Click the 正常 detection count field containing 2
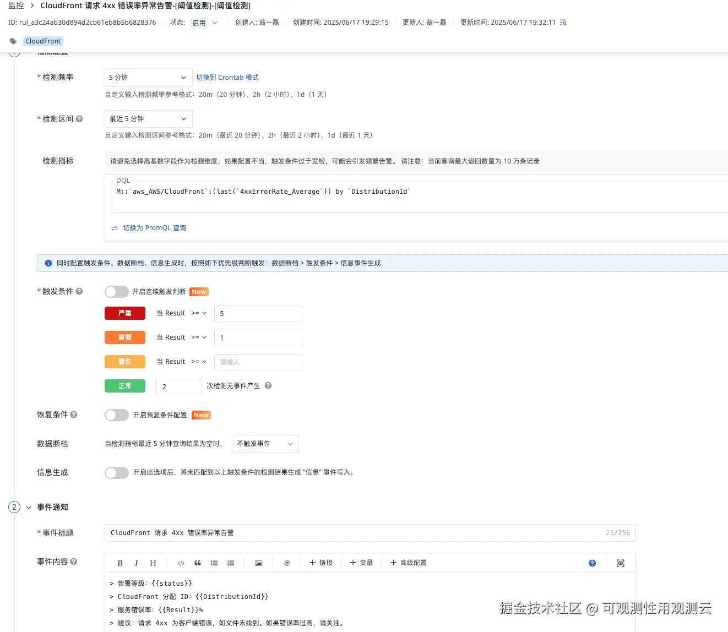 (x=179, y=386)
